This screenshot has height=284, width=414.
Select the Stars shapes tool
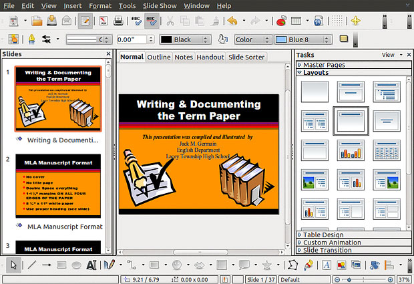pyautogui.click(x=266, y=265)
